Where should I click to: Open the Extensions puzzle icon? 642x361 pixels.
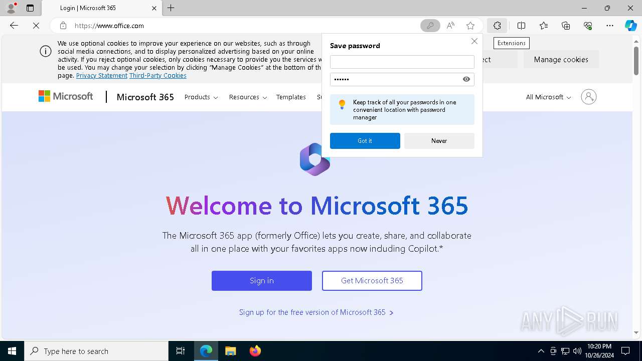(x=497, y=26)
